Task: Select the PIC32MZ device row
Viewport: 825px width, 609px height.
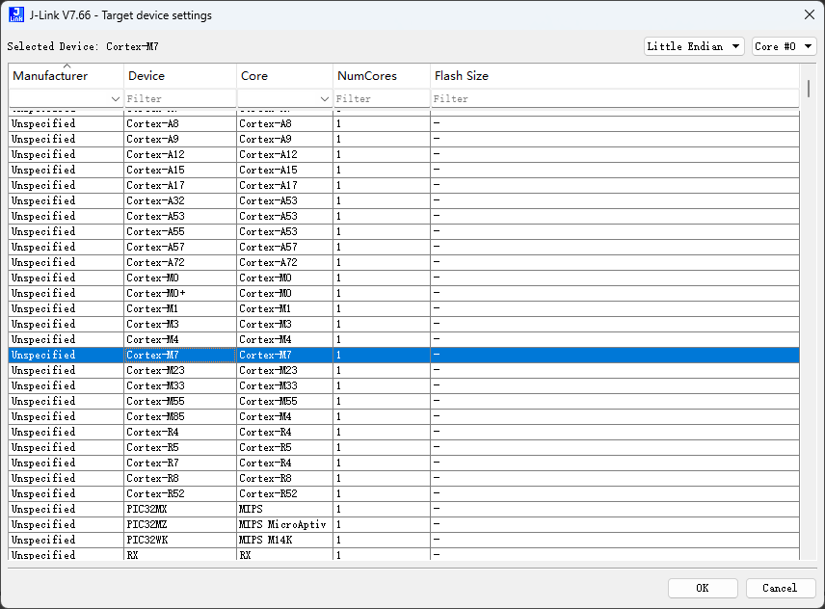Action: [x=404, y=525]
